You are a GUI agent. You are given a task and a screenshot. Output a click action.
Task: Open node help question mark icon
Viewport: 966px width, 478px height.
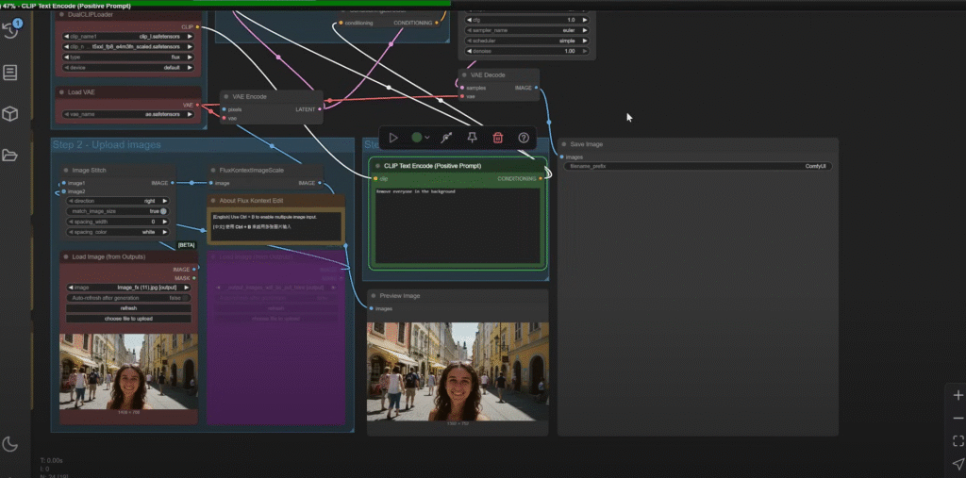[x=524, y=138]
